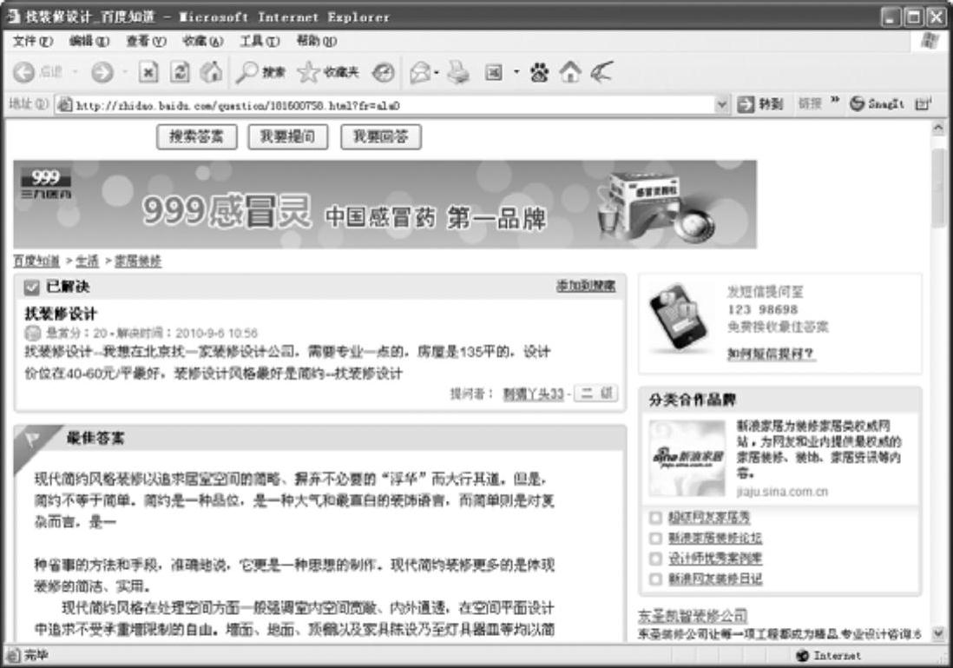The height and width of the screenshot is (668, 953).
Task: Open the asker's username link
Action: pos(534,394)
